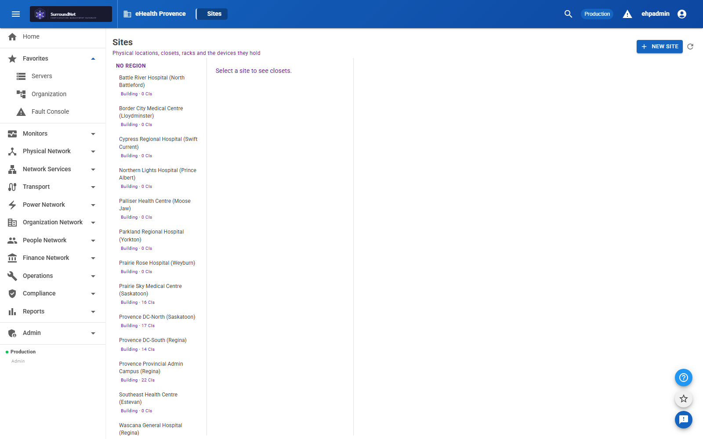This screenshot has width=703, height=439.
Task: Click the Home icon in sidebar
Action: (x=12, y=37)
